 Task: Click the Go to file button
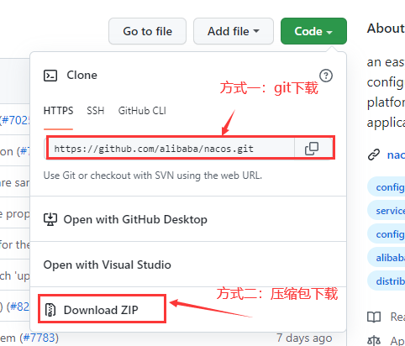point(147,31)
